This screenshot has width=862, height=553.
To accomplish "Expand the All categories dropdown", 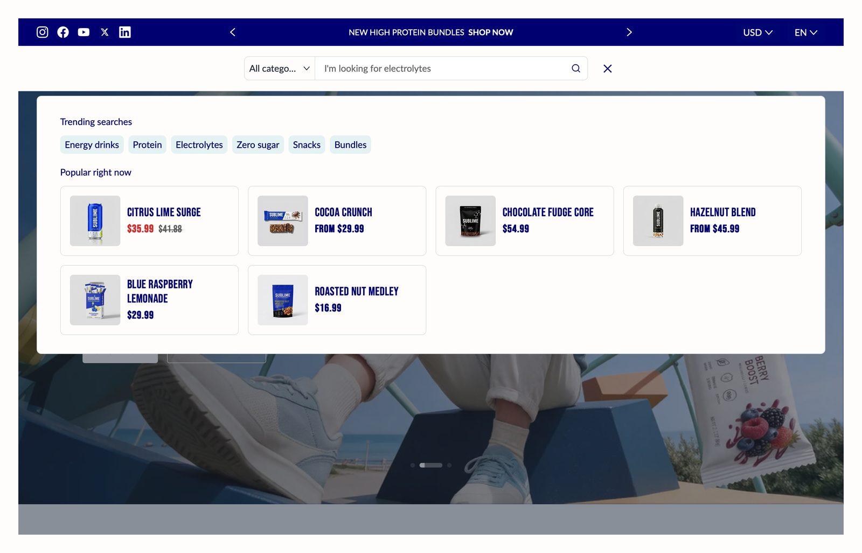I will [280, 68].
